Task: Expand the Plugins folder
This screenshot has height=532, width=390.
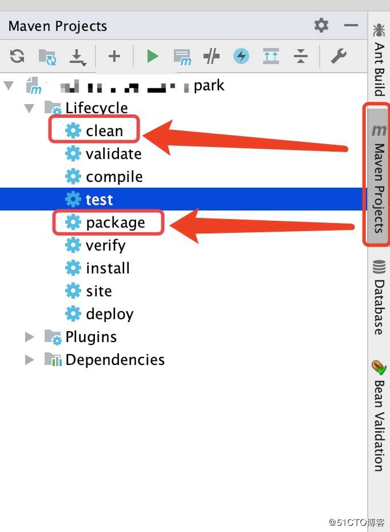Action: pyautogui.click(x=30, y=337)
